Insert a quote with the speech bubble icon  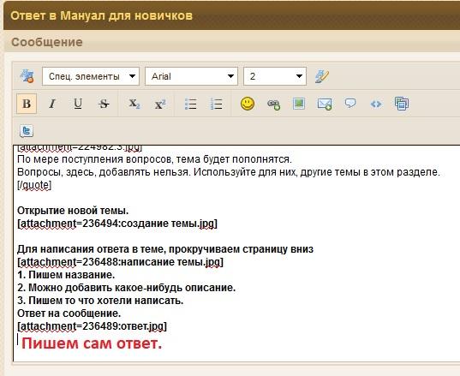pos(350,104)
